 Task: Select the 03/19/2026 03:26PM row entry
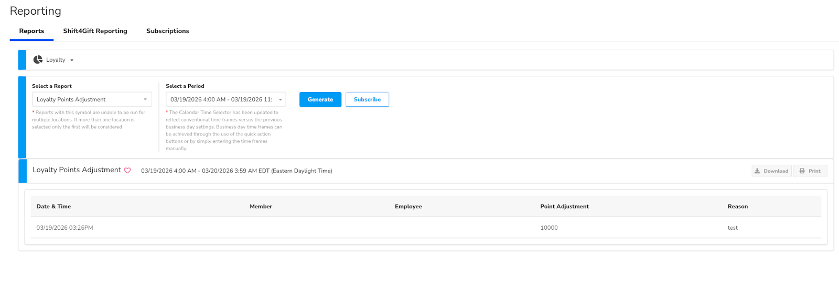click(64, 228)
